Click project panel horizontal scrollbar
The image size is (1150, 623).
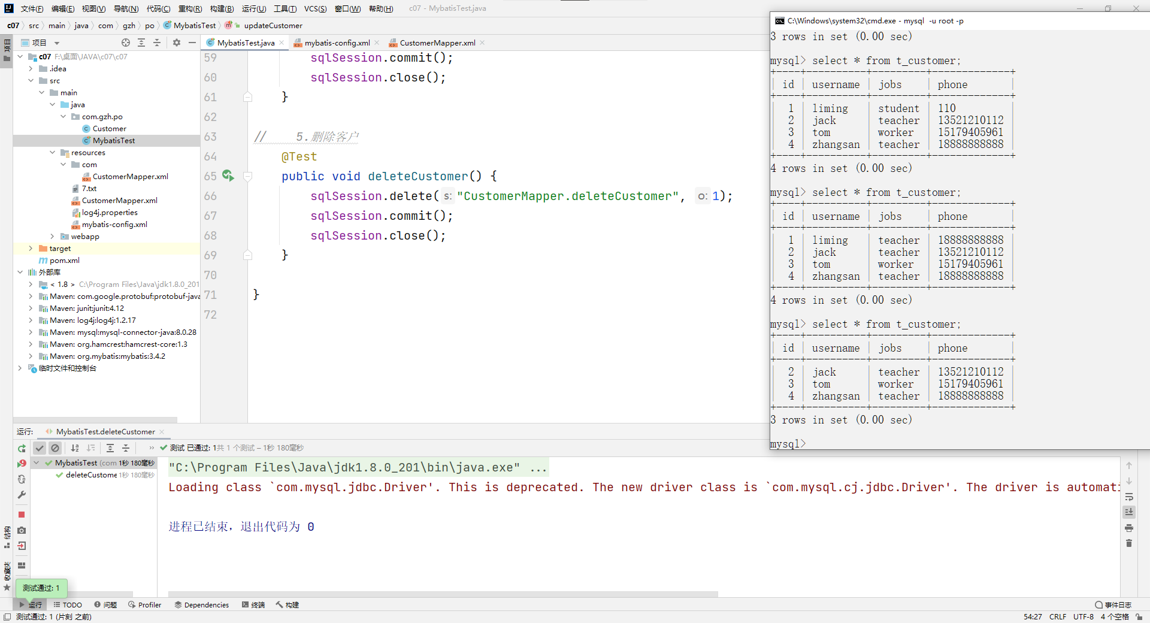96,419
